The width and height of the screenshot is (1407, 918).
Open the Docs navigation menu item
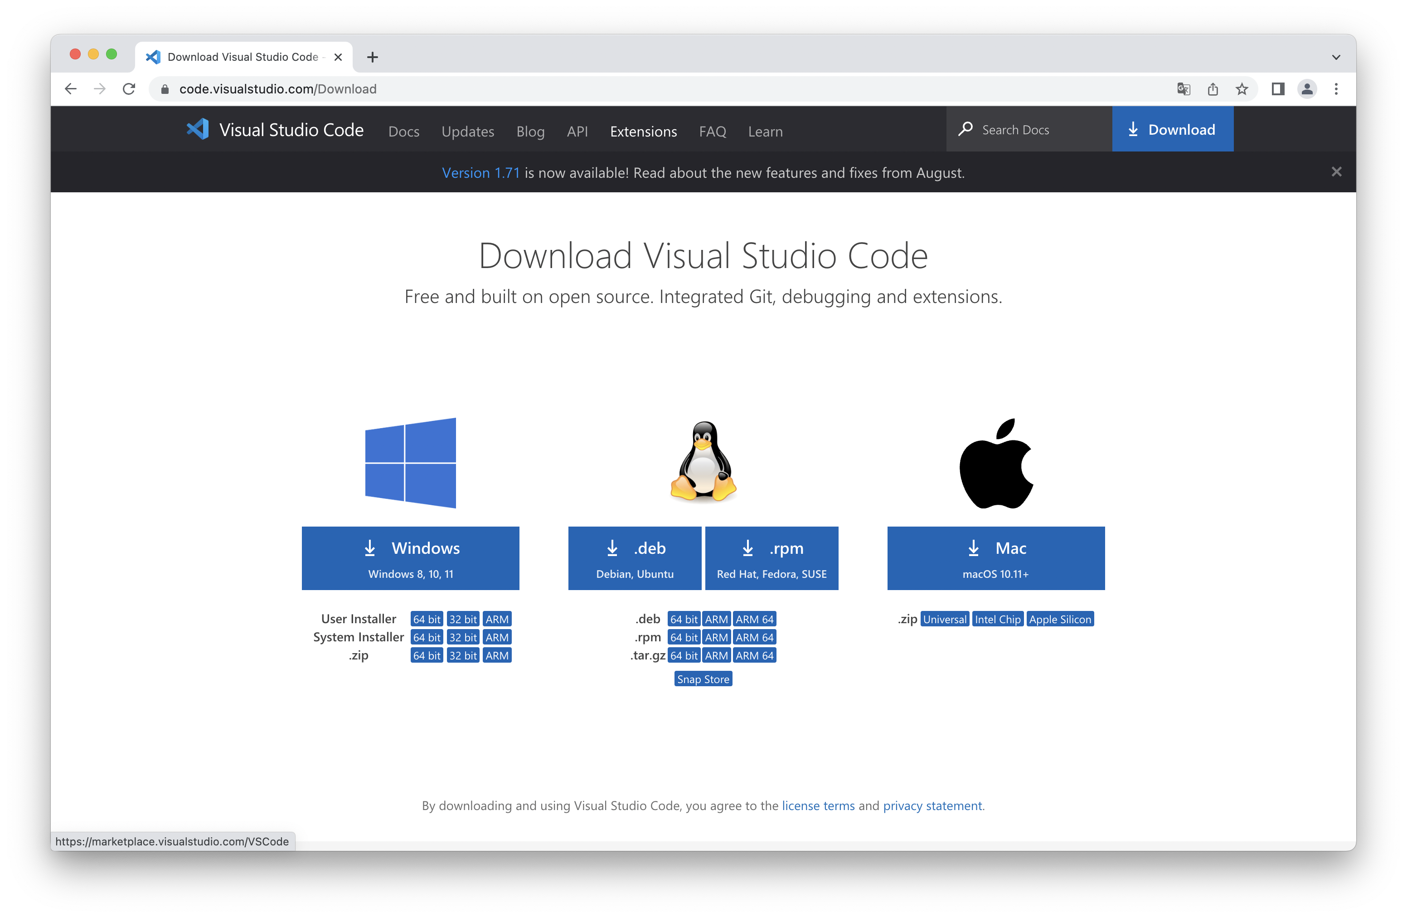pyautogui.click(x=403, y=130)
